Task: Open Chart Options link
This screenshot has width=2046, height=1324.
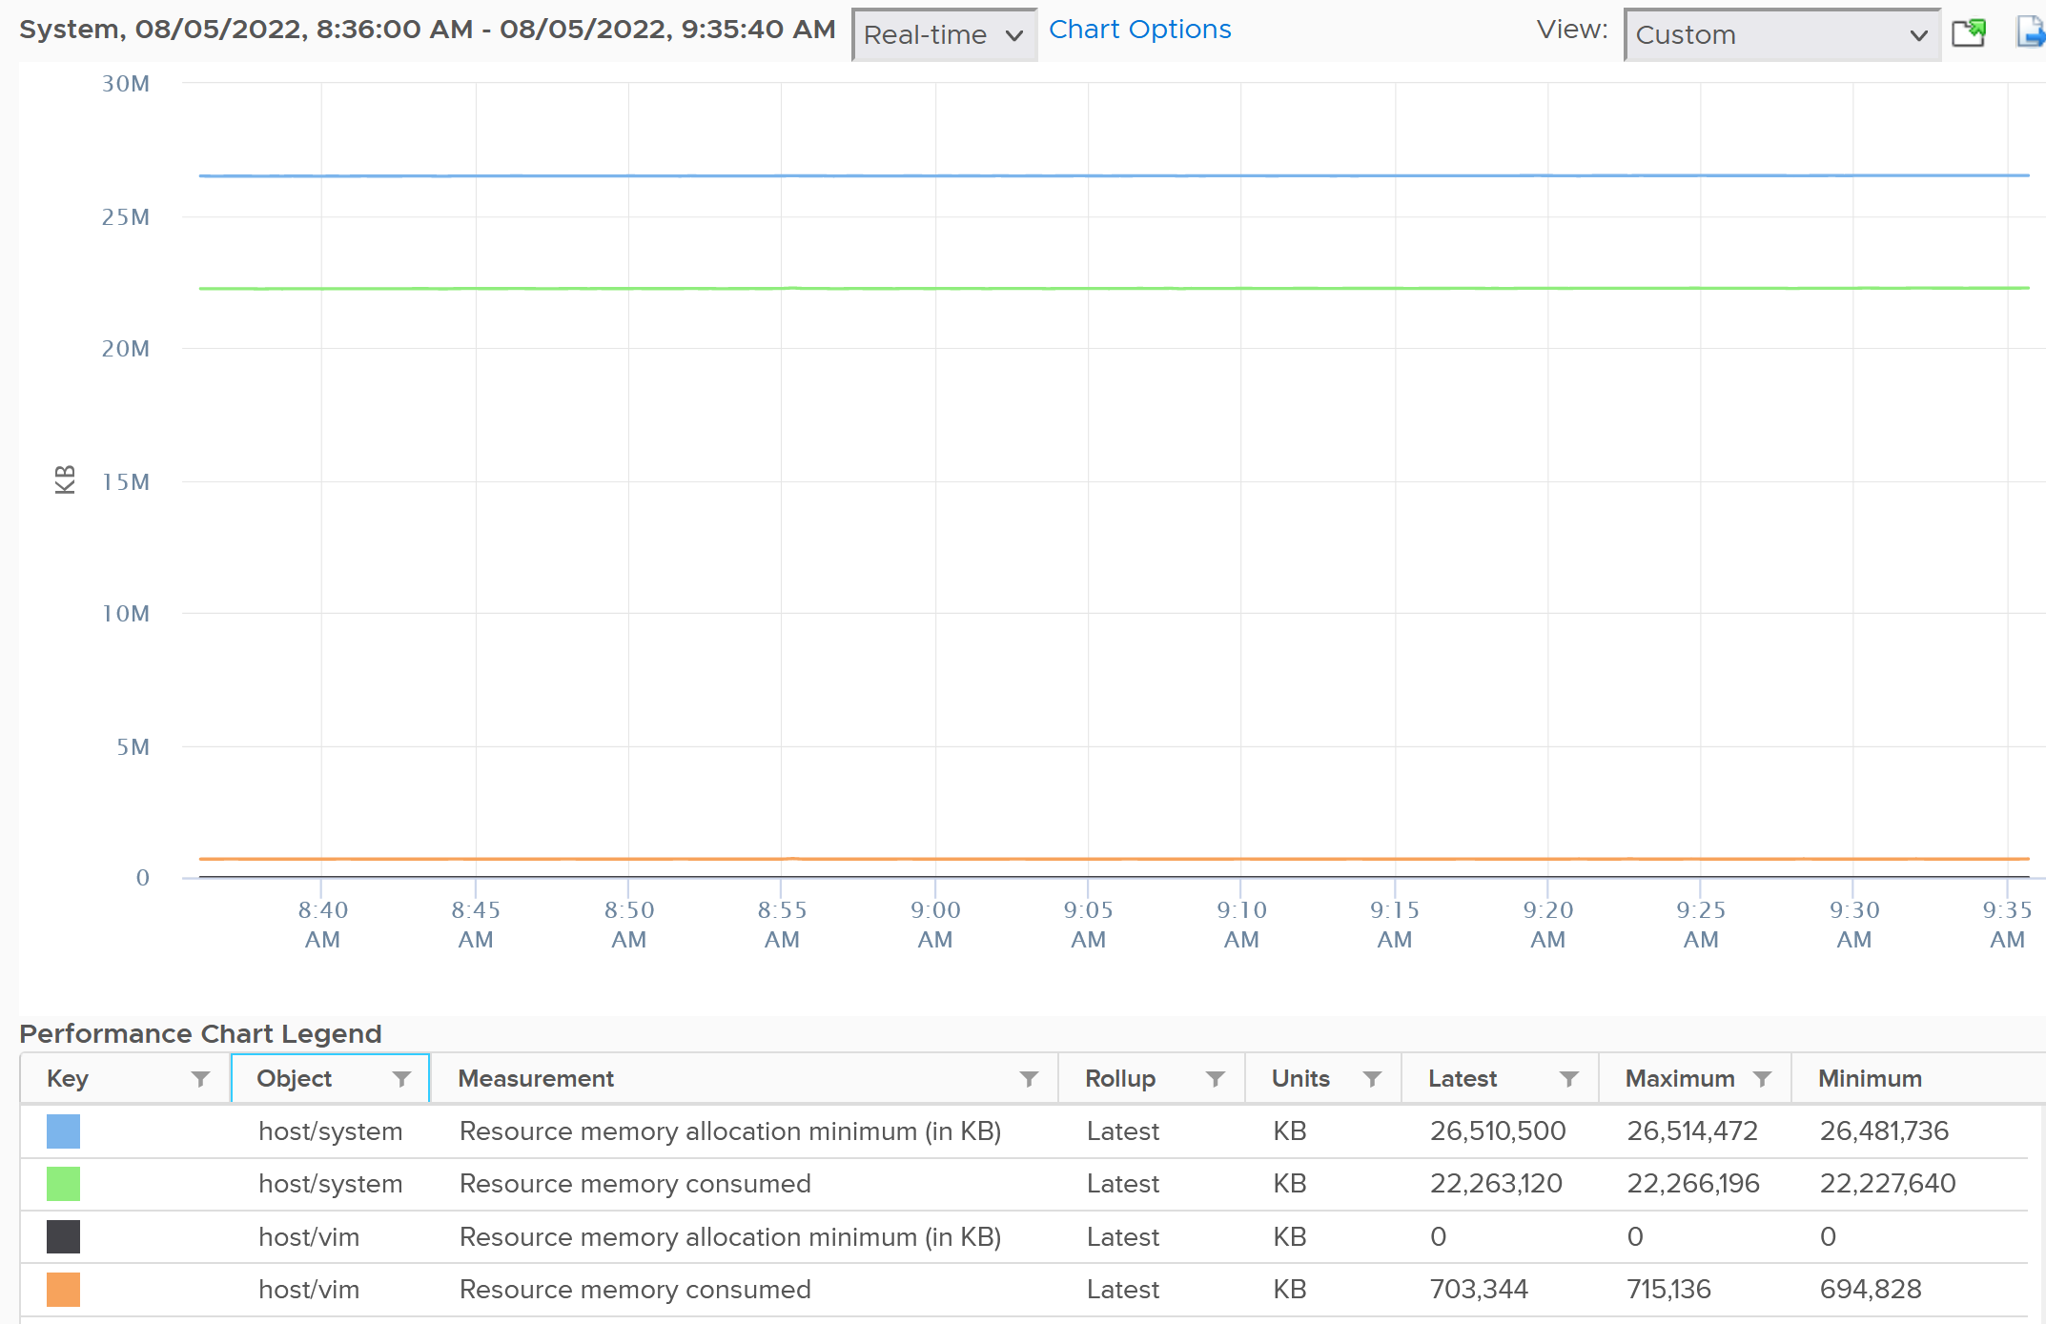Action: coord(1139,30)
